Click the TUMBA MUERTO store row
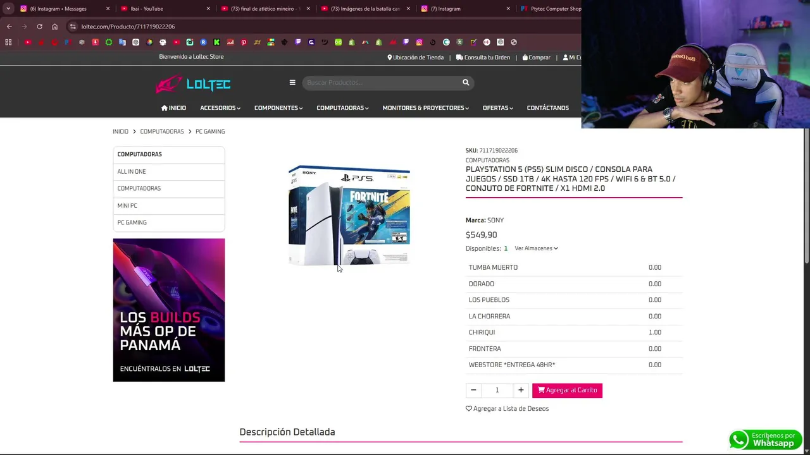Image resolution: width=810 pixels, height=455 pixels. coord(574,267)
